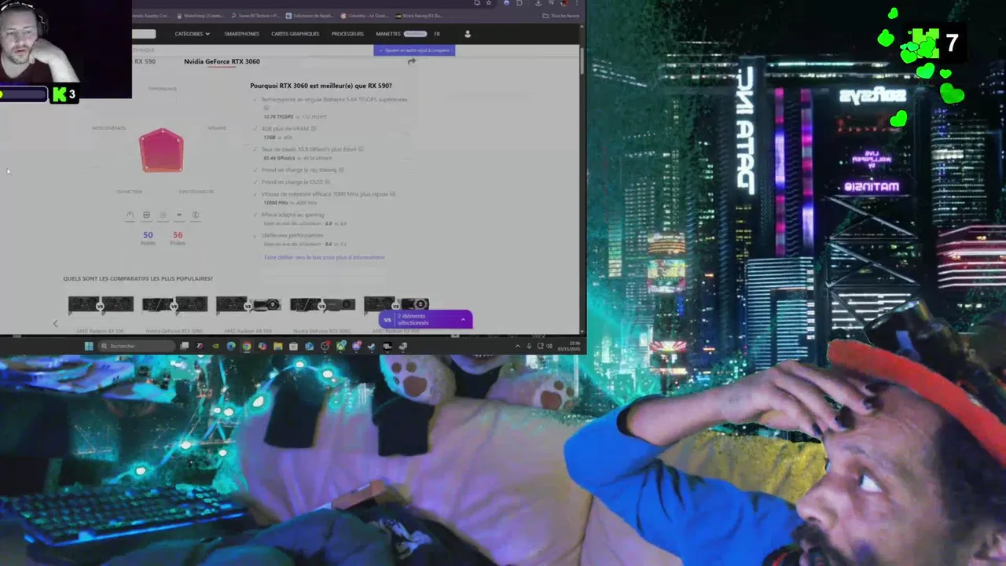Select the fourth category icon under the radar
This screenshot has width=1006, height=566.
179,215
